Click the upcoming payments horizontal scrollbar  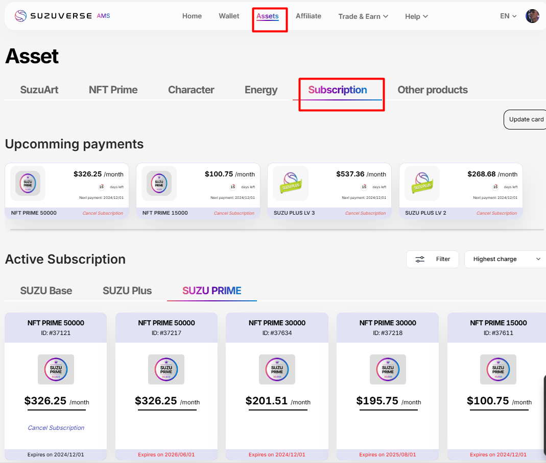pyautogui.click(x=276, y=230)
